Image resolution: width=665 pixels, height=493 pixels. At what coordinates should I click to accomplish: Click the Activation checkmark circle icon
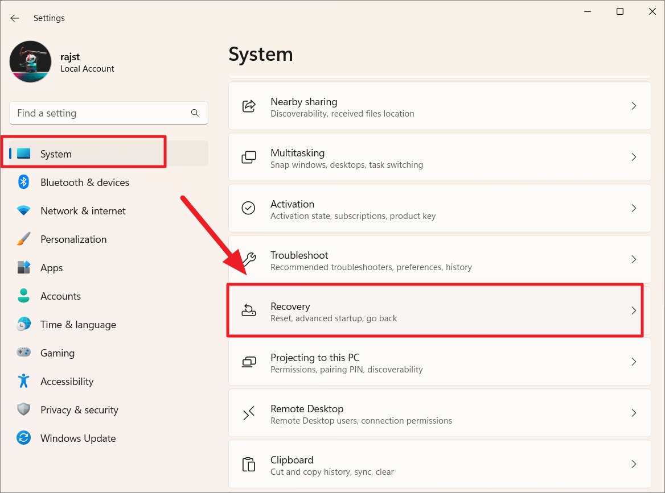[249, 208]
